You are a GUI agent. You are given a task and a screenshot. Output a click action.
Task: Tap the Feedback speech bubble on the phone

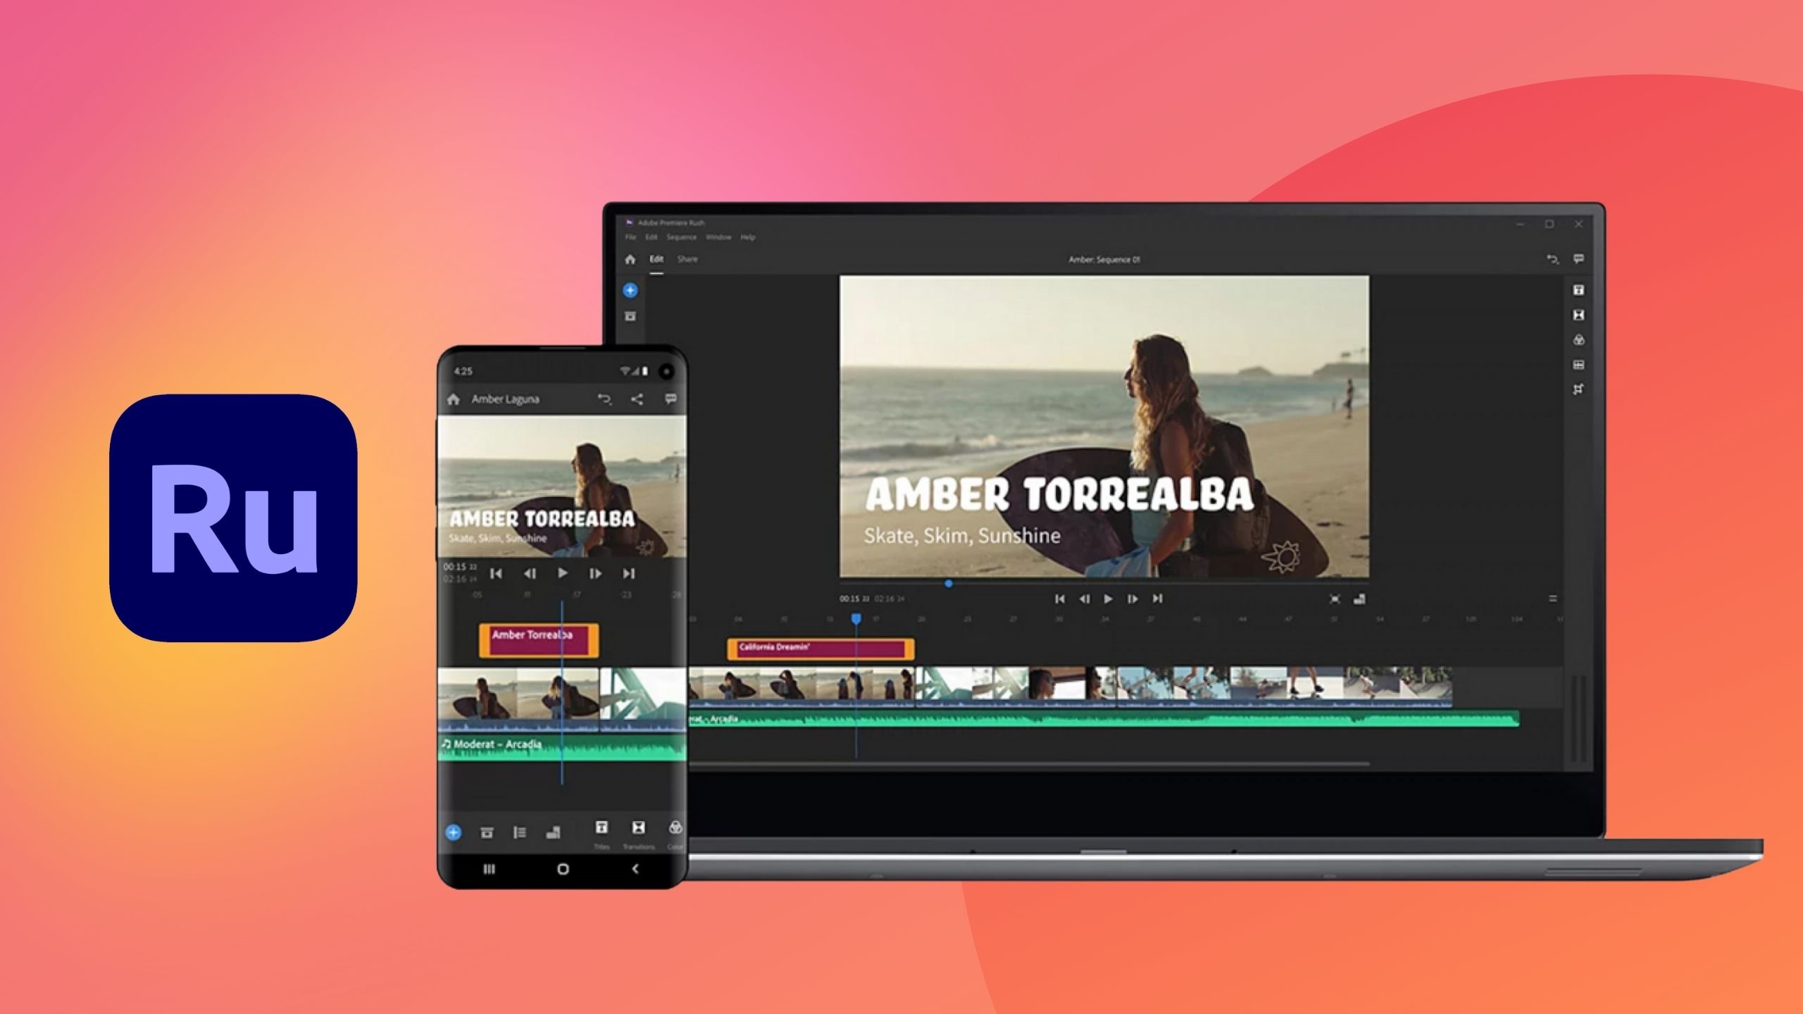670,399
